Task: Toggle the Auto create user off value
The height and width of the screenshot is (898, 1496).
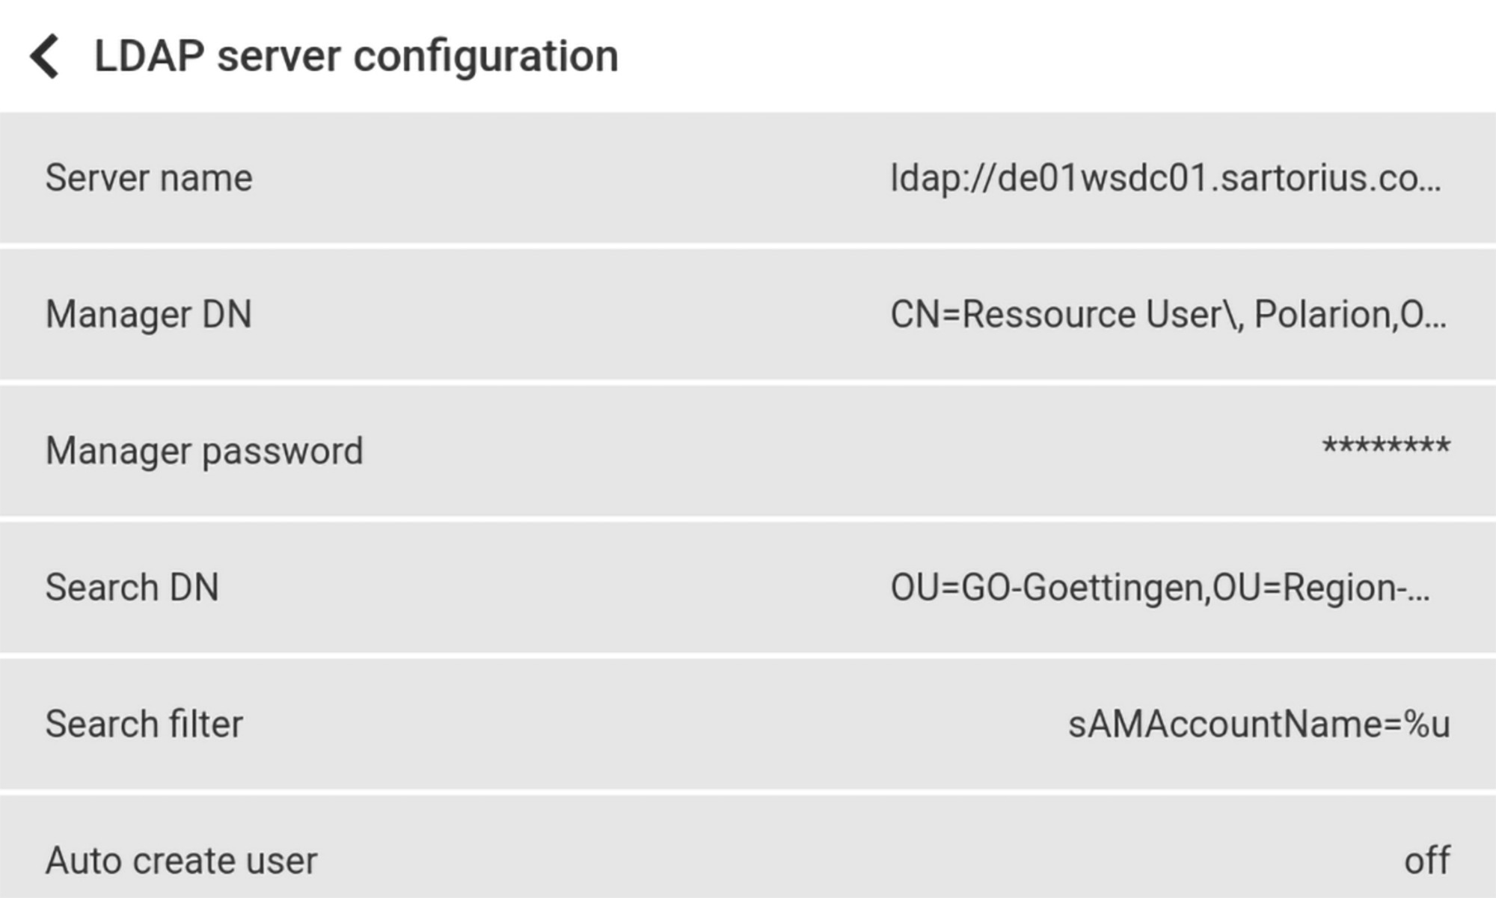Action: pos(1427,861)
